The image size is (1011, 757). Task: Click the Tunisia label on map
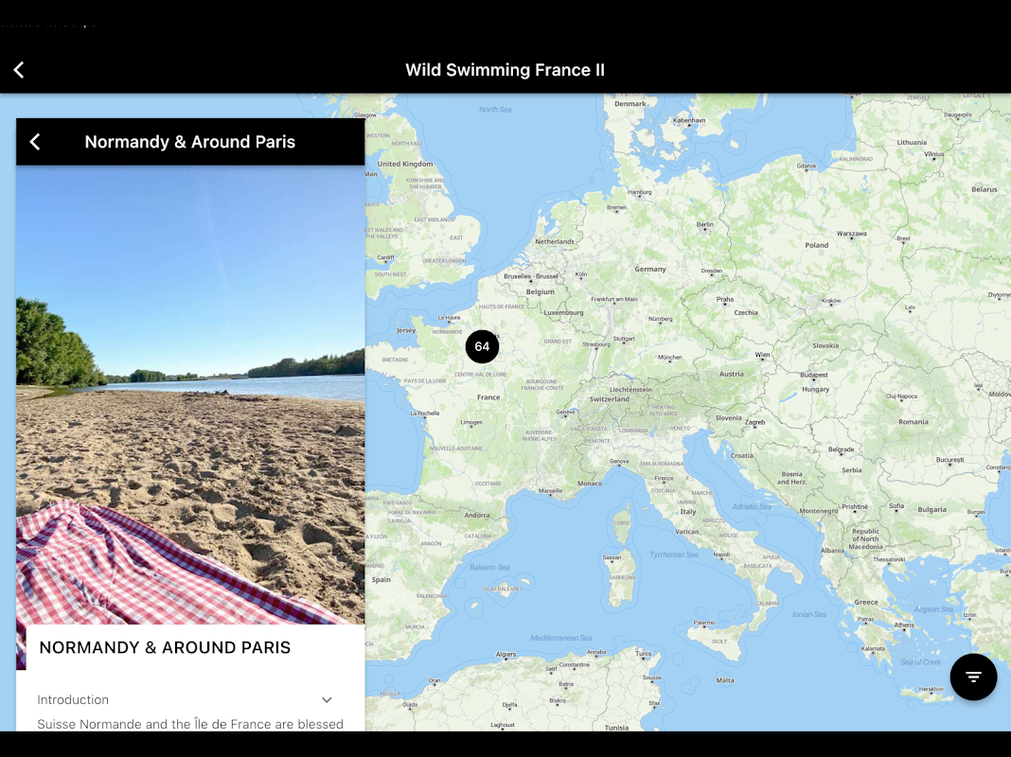click(x=616, y=728)
